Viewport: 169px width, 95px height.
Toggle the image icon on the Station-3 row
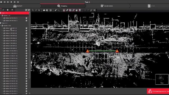(26, 33)
